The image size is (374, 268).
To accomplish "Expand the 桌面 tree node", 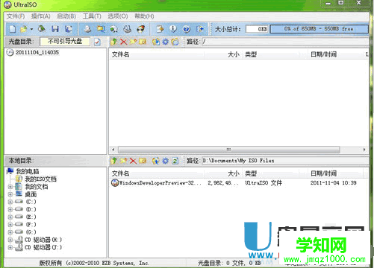I will pyautogui.click(x=10, y=194).
